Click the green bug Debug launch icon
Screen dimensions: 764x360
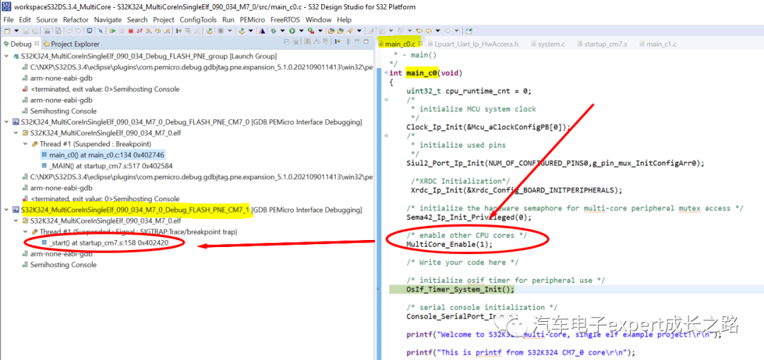tap(273, 30)
